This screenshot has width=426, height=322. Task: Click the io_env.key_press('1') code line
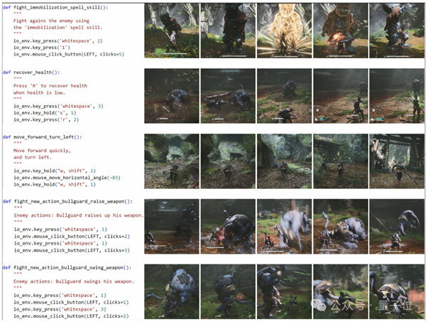click(x=42, y=48)
